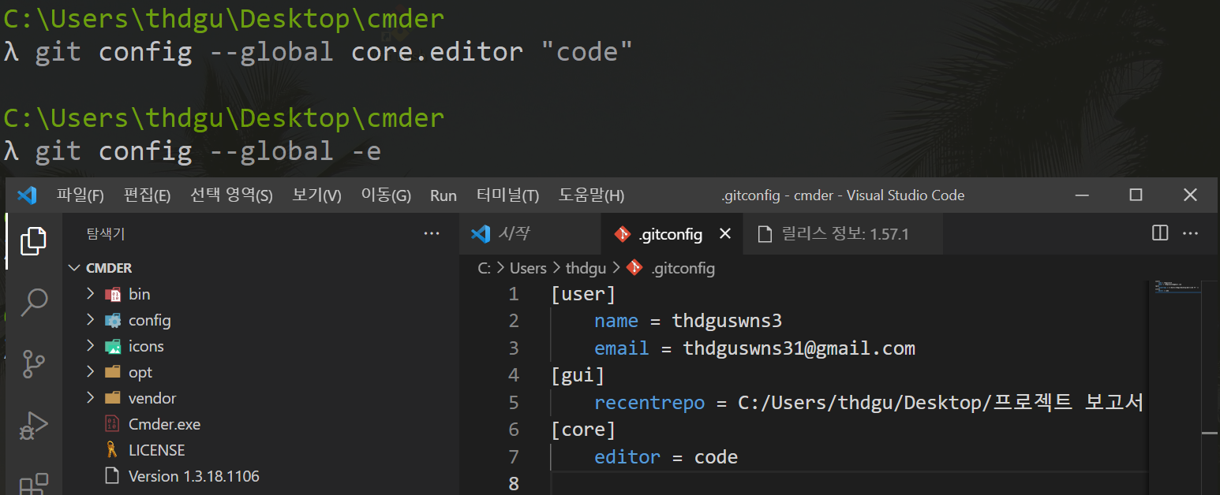Viewport: 1220px width, 495px height.
Task: Open the Search view in the activity bar
Action: (x=33, y=302)
